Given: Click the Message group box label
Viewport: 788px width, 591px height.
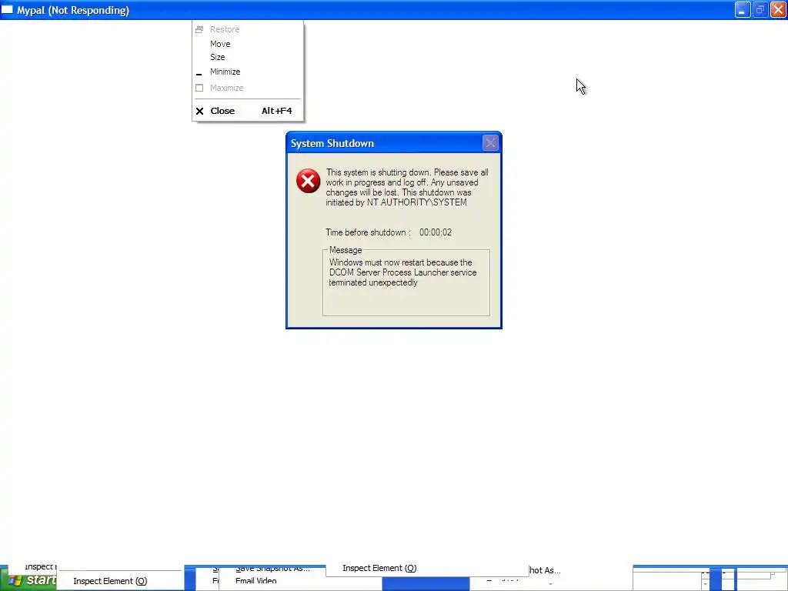Looking at the screenshot, I should click(x=346, y=250).
